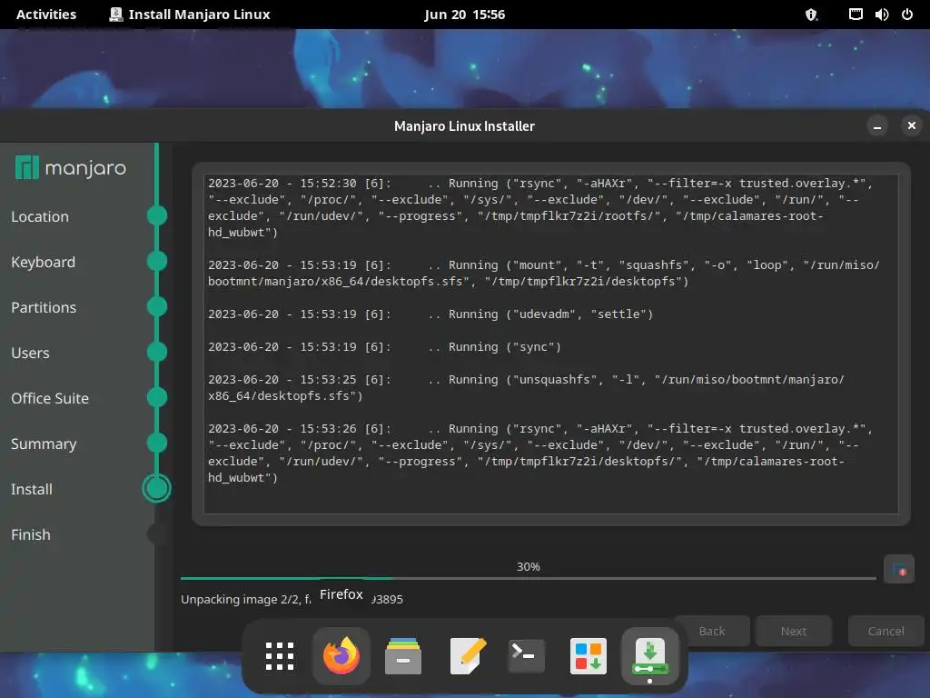Select the Install step
930x698 pixels.
(x=32, y=489)
